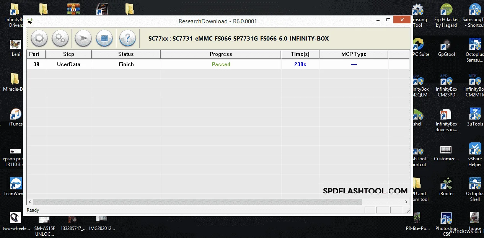Open the Help question mark icon
This screenshot has width=484, height=238.
pyautogui.click(x=127, y=38)
